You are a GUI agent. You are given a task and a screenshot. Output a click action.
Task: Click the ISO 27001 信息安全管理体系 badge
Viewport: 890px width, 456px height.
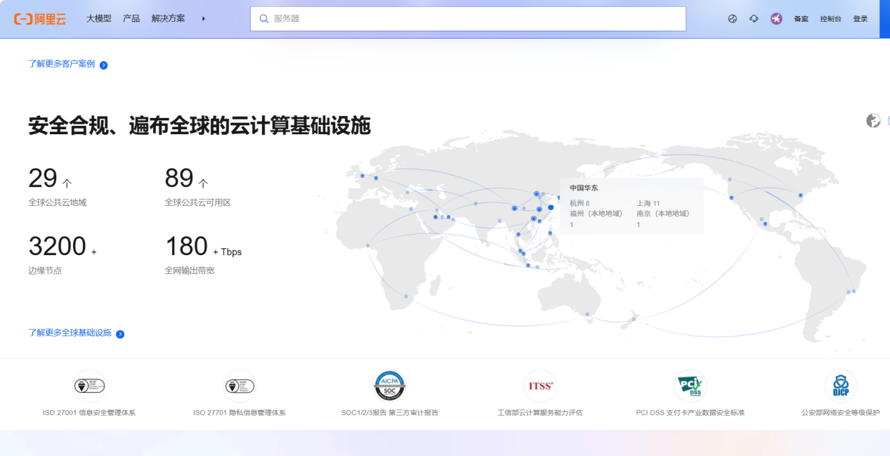pos(89,386)
